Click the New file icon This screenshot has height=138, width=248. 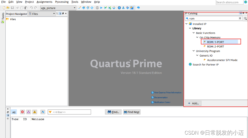(4, 8)
